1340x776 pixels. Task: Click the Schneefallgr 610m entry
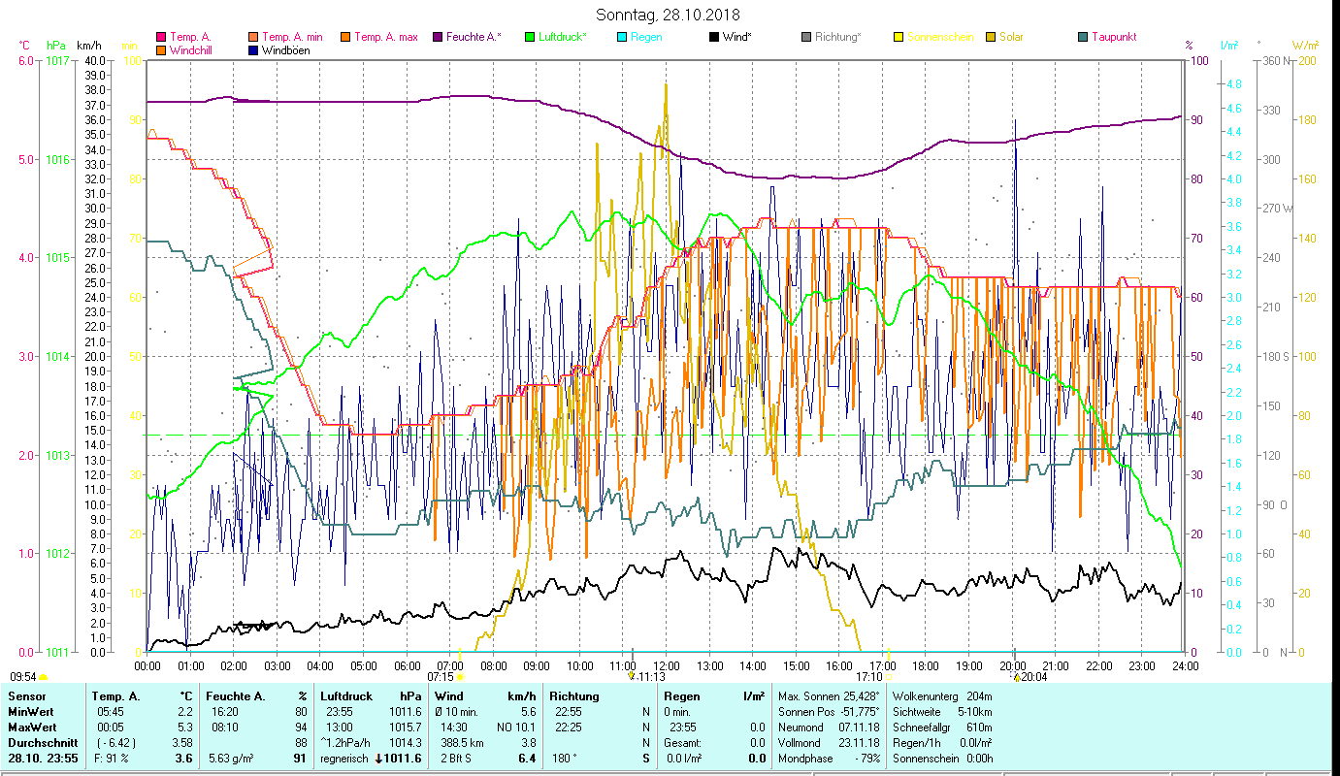tap(942, 727)
